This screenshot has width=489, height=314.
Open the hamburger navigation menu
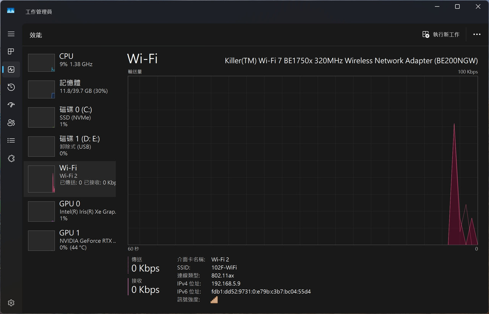(11, 34)
